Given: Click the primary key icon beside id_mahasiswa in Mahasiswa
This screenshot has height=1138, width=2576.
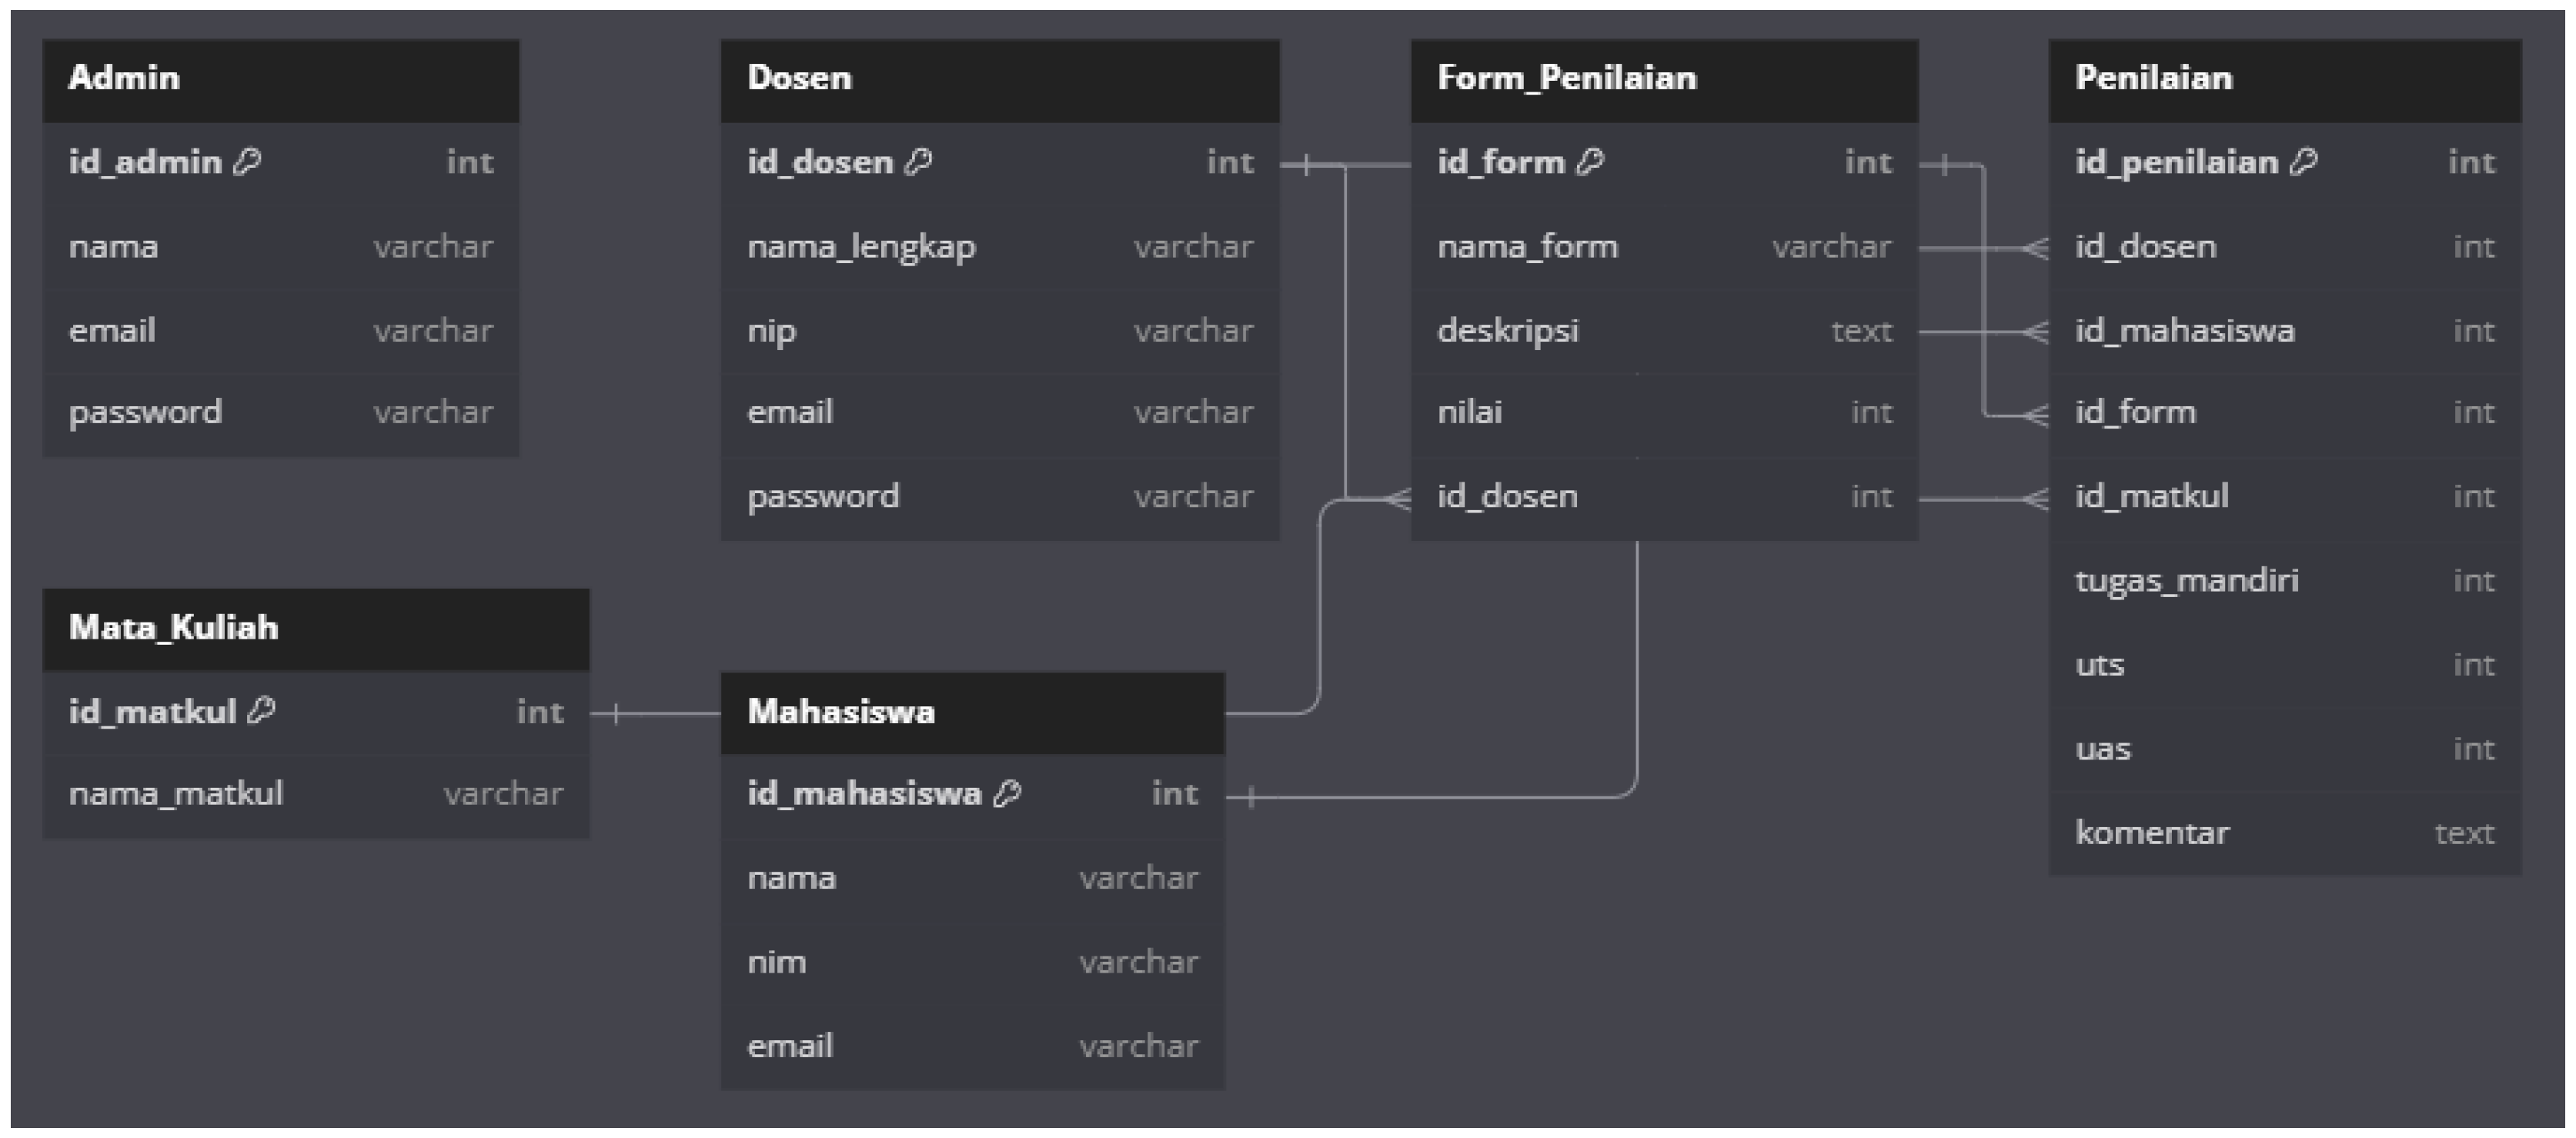Looking at the screenshot, I should (x=1007, y=794).
